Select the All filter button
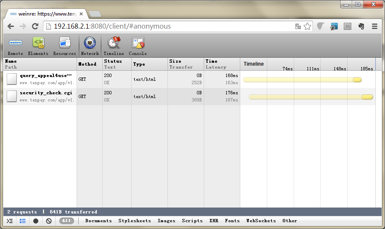This screenshot has height=229, width=385. [x=66, y=221]
